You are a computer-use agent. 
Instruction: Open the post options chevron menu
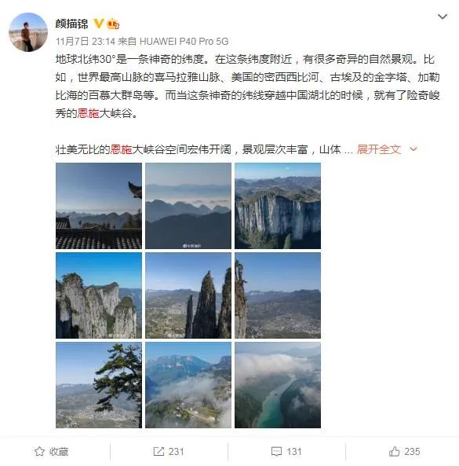(x=443, y=17)
